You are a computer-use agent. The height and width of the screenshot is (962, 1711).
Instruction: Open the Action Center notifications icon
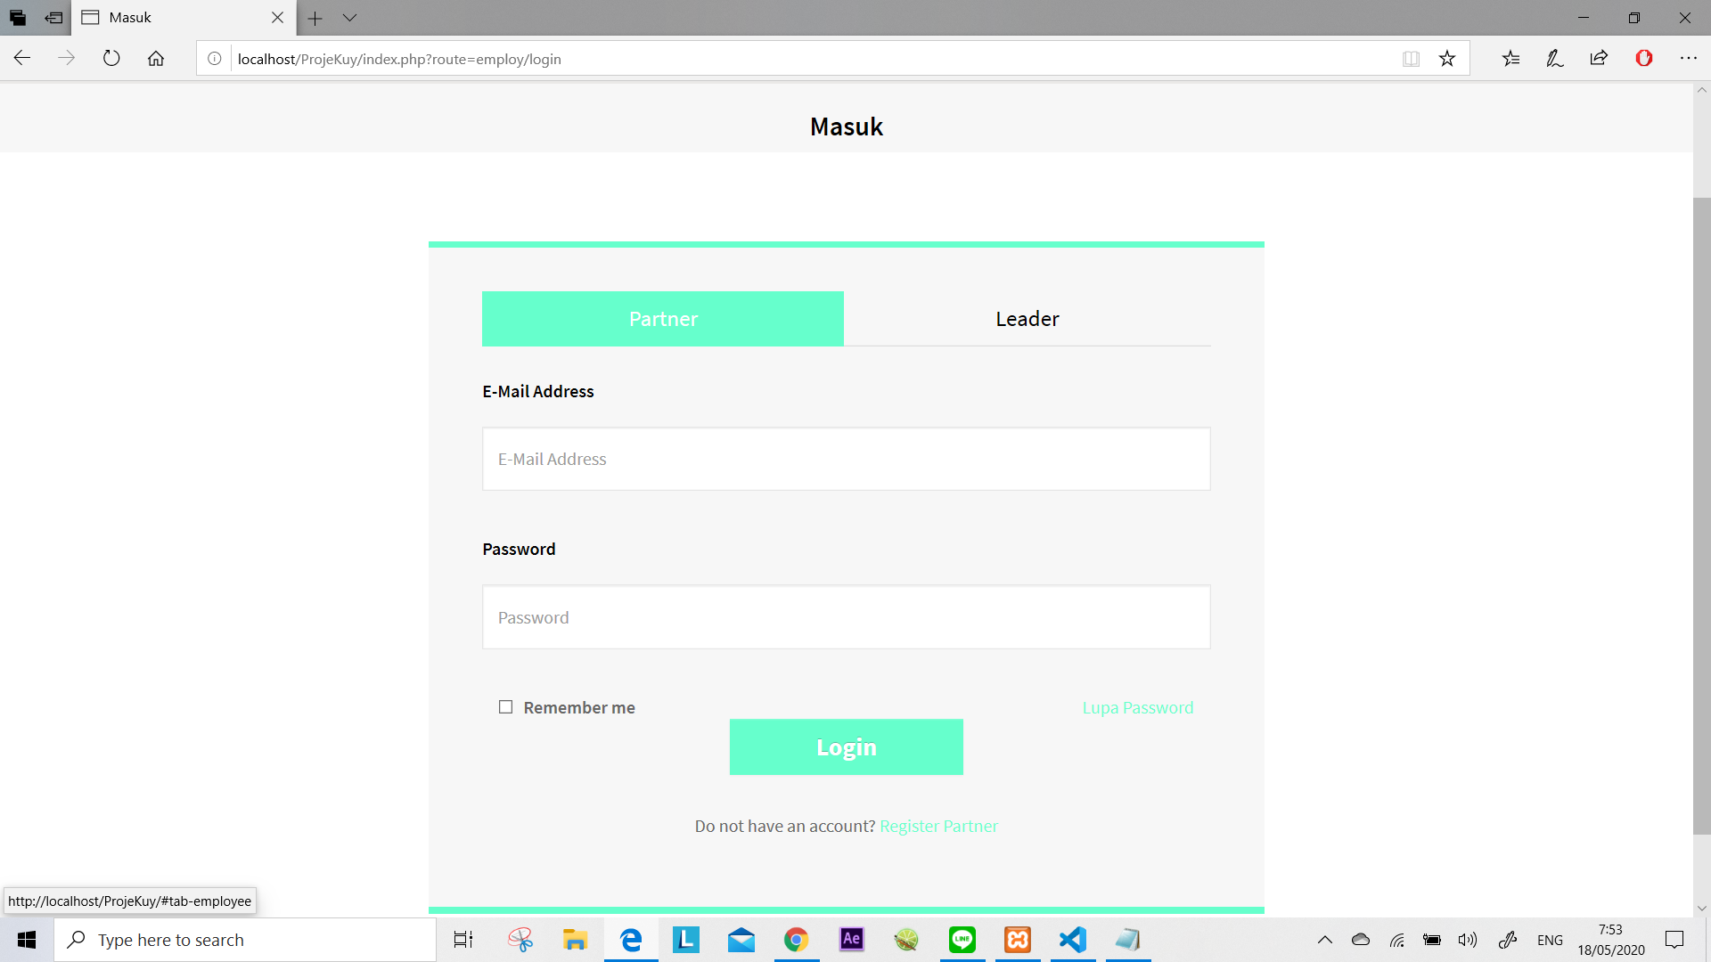[x=1674, y=940]
